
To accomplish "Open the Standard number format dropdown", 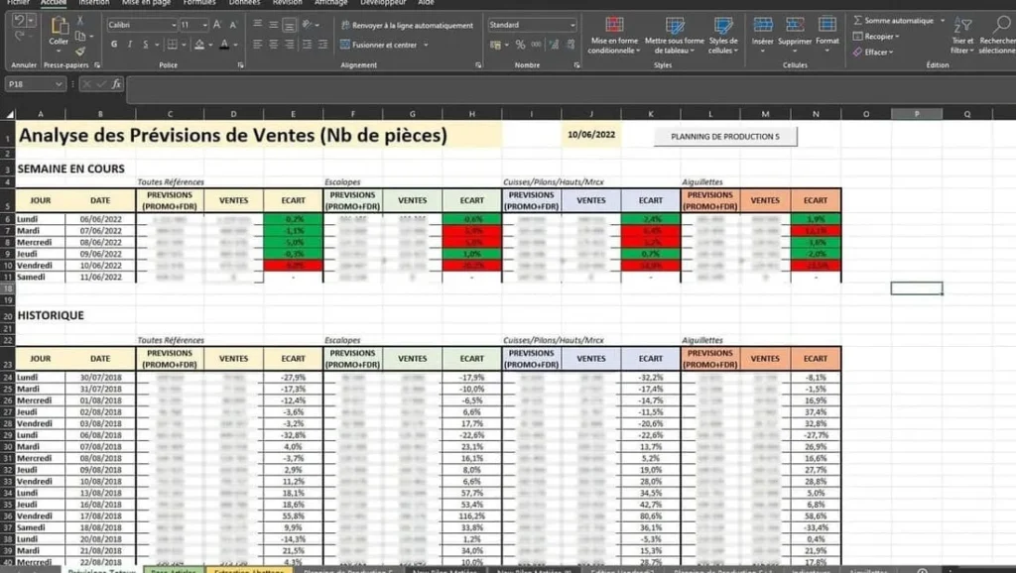I will click(572, 25).
